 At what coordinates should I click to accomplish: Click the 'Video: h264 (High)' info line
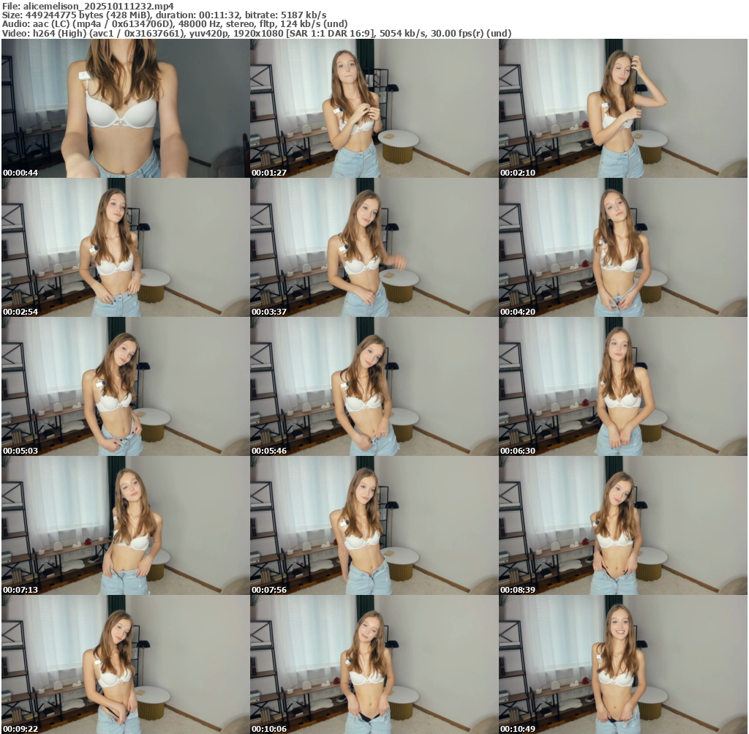pyautogui.click(x=257, y=33)
